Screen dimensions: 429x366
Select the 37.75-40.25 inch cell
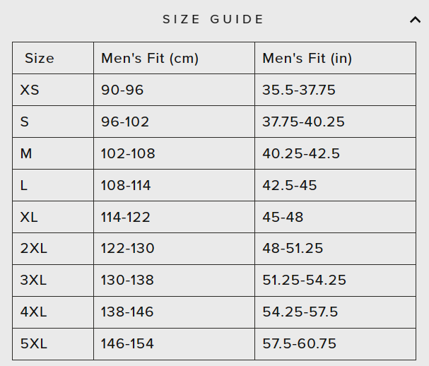303,122
